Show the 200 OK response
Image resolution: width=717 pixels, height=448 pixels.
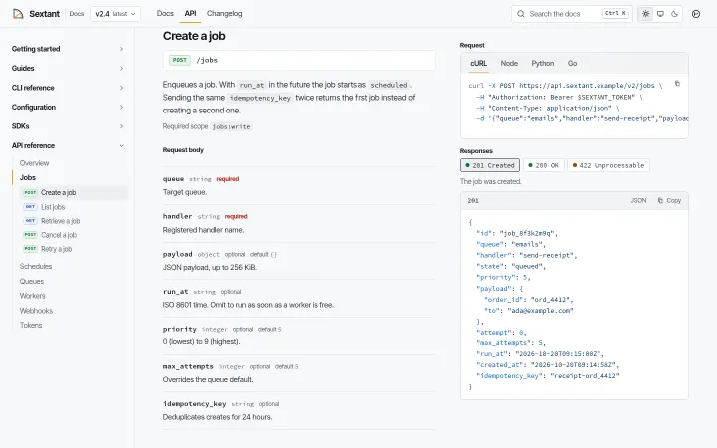(x=544, y=165)
